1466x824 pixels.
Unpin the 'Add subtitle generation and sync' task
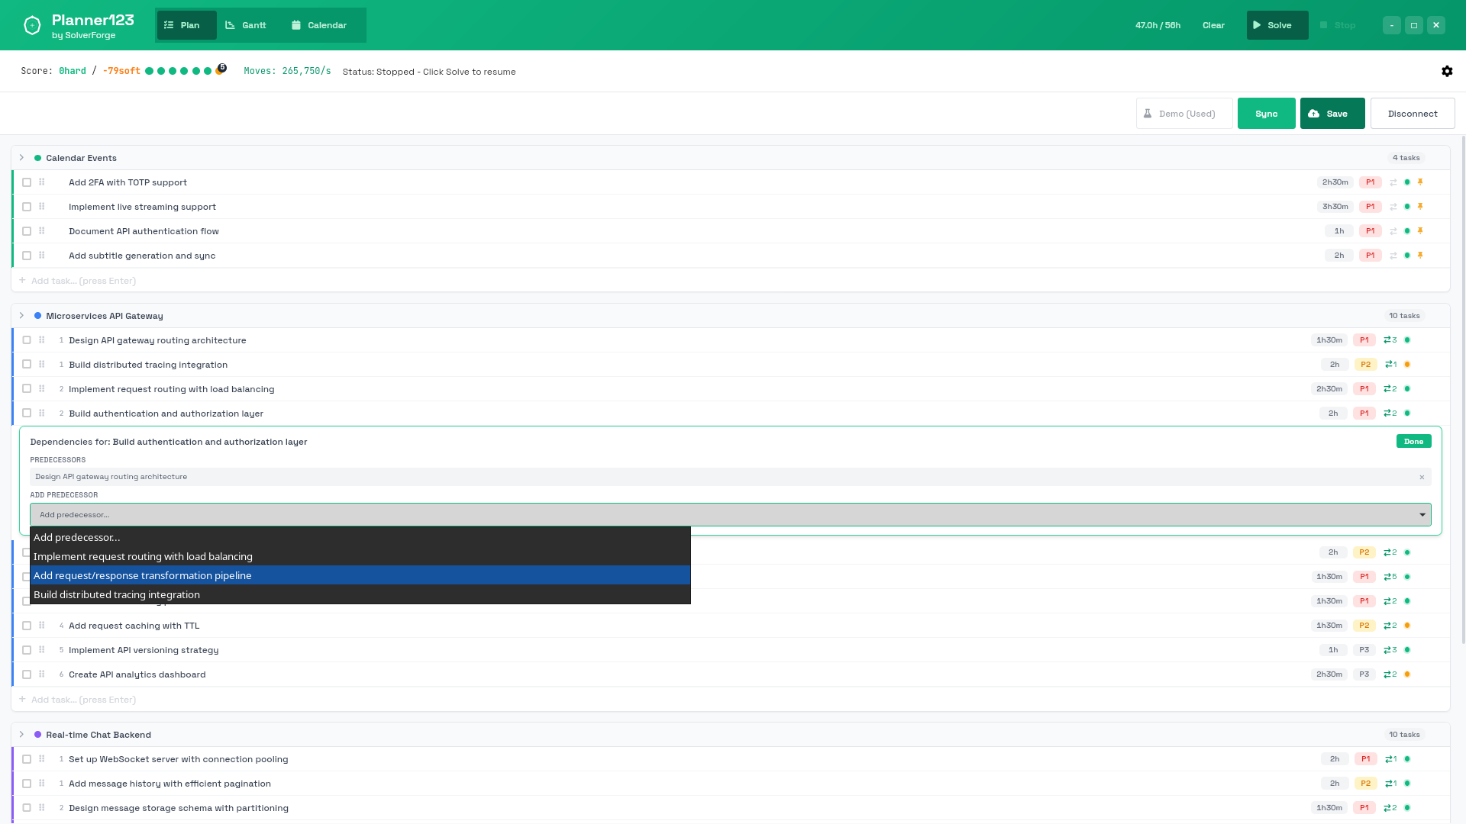pyautogui.click(x=1420, y=256)
